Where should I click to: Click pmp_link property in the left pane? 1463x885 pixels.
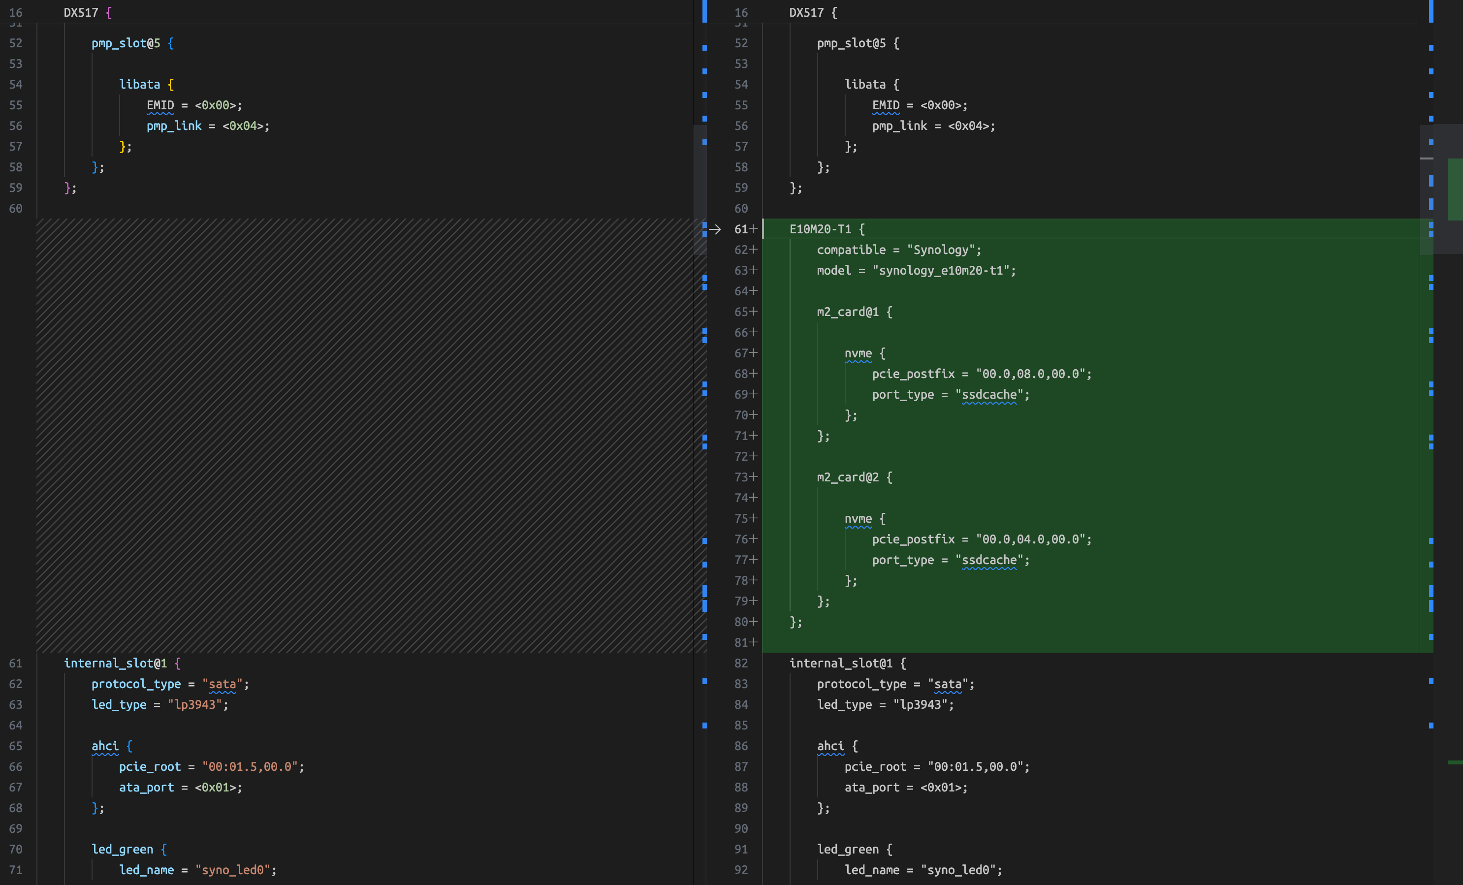174,126
